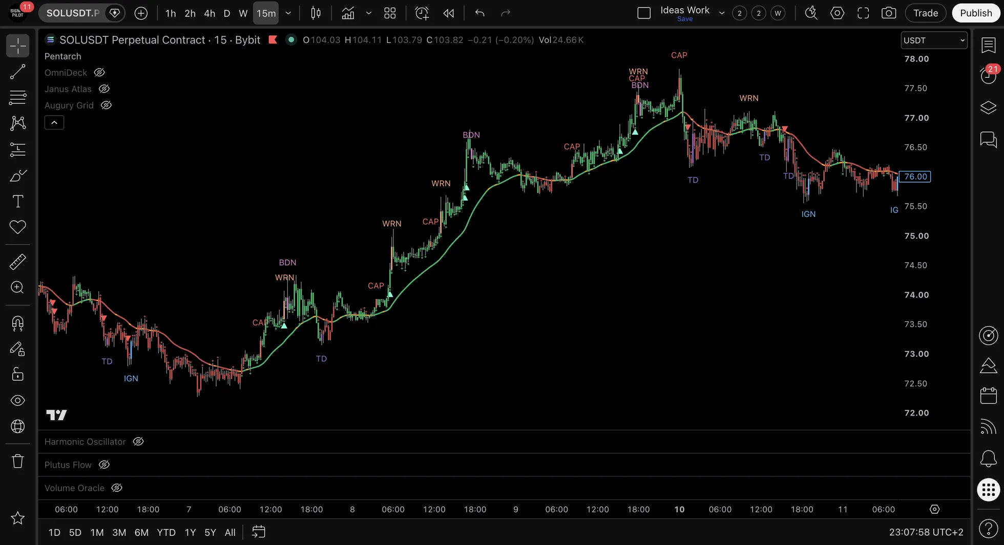Open the forecasting and measurement tools
The image size is (1004, 545).
pos(17,149)
